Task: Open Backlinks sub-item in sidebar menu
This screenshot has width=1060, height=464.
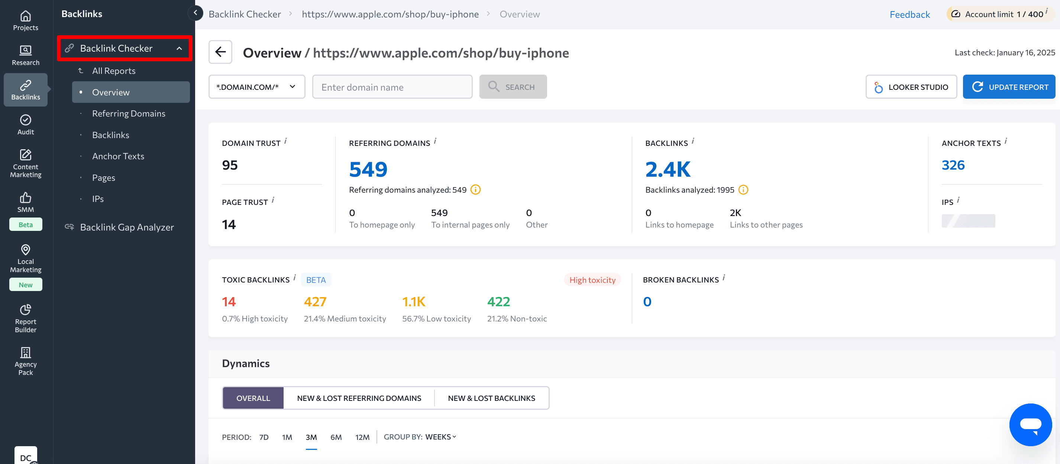Action: pos(110,135)
